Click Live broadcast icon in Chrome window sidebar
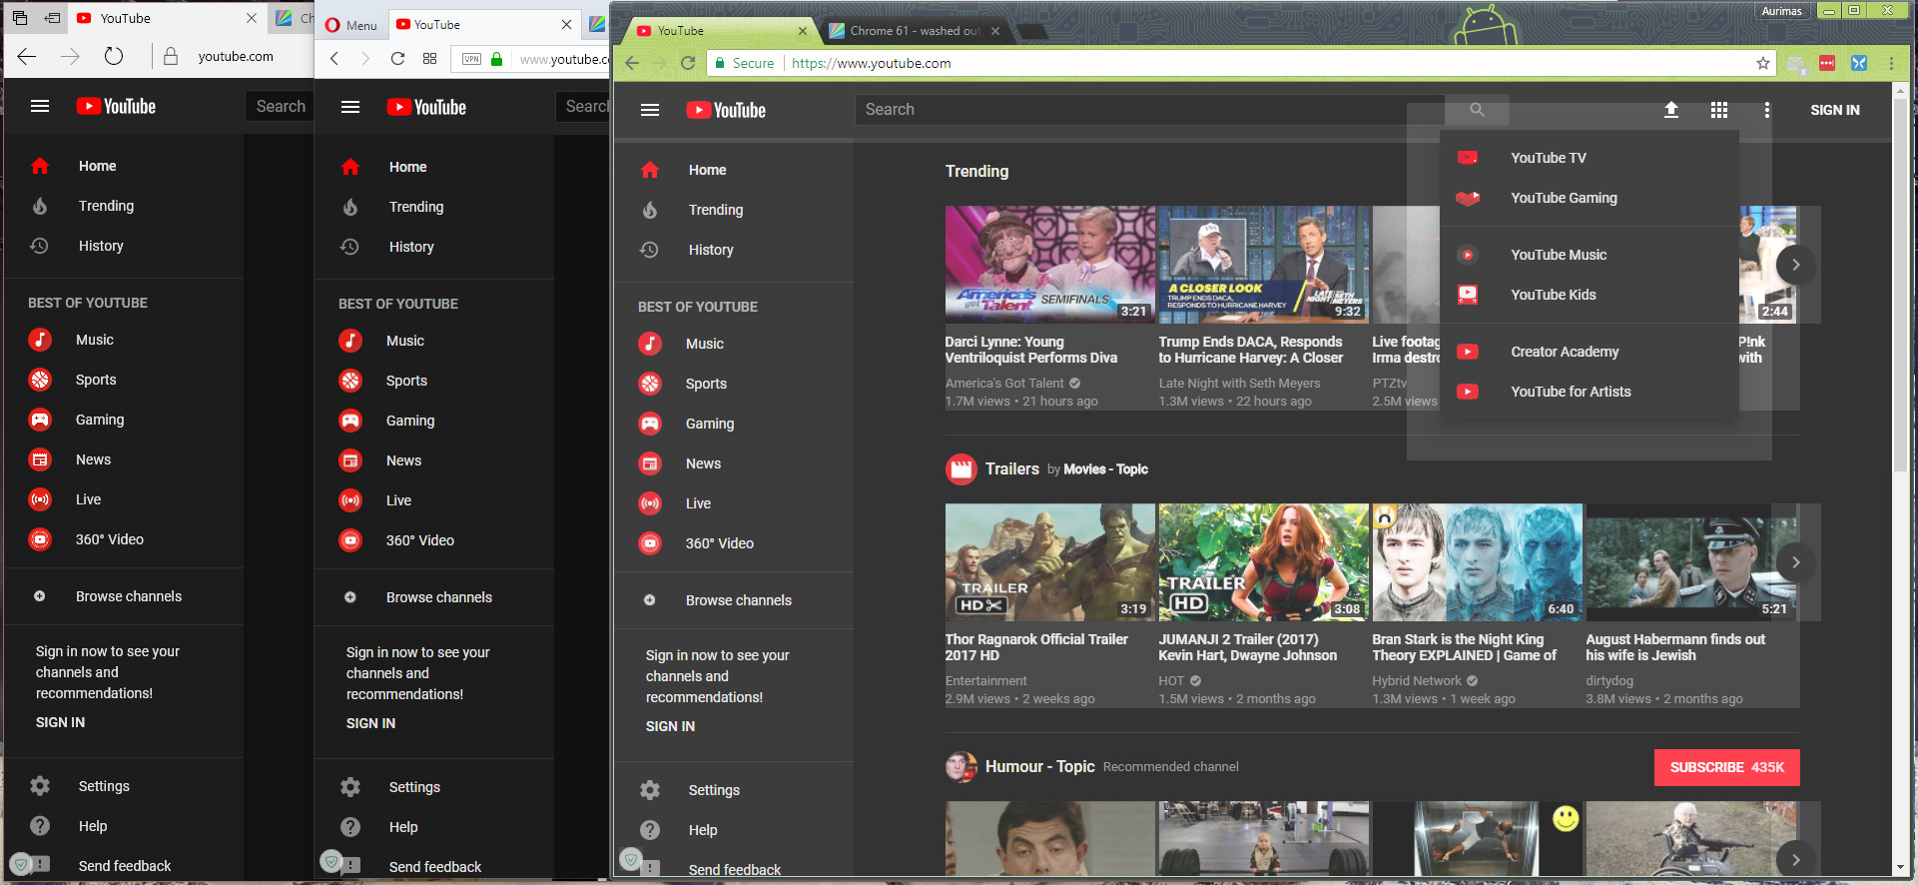Image resolution: width=1918 pixels, height=885 pixels. pos(650,503)
